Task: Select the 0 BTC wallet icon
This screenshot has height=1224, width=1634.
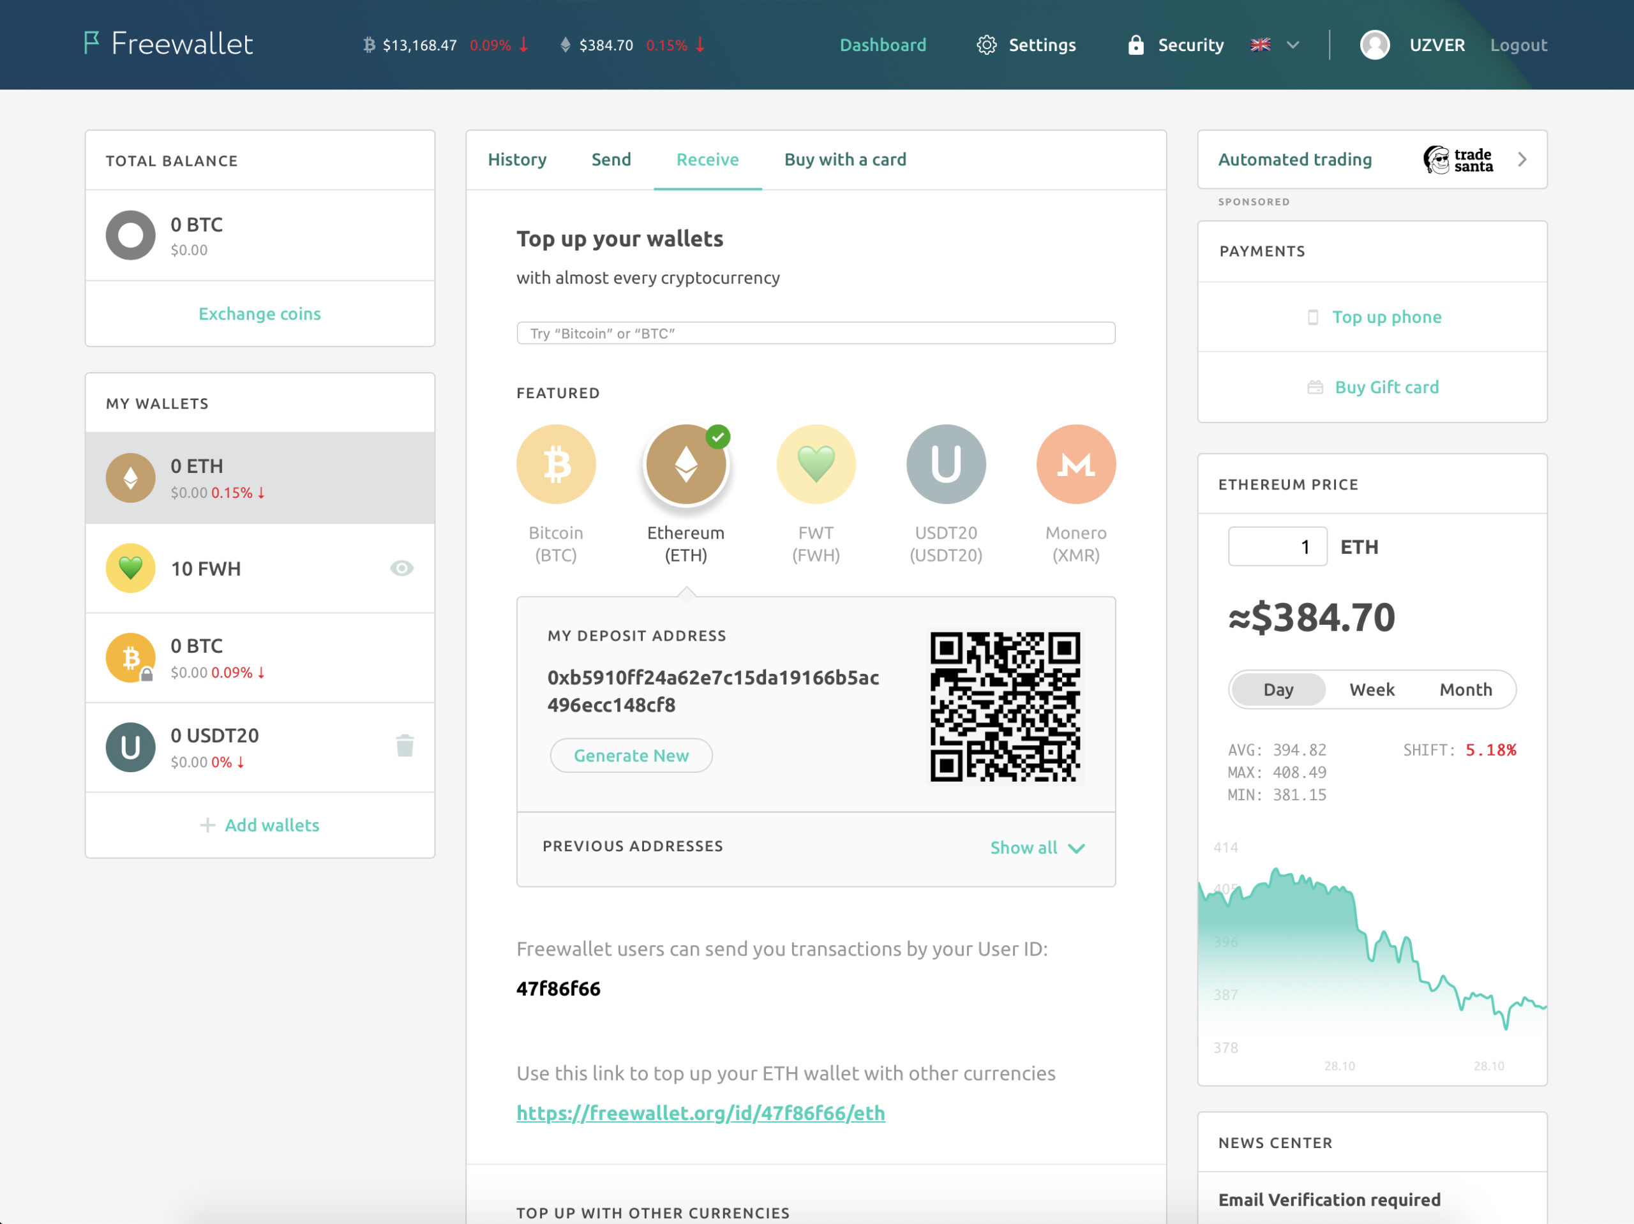Action: pos(131,657)
